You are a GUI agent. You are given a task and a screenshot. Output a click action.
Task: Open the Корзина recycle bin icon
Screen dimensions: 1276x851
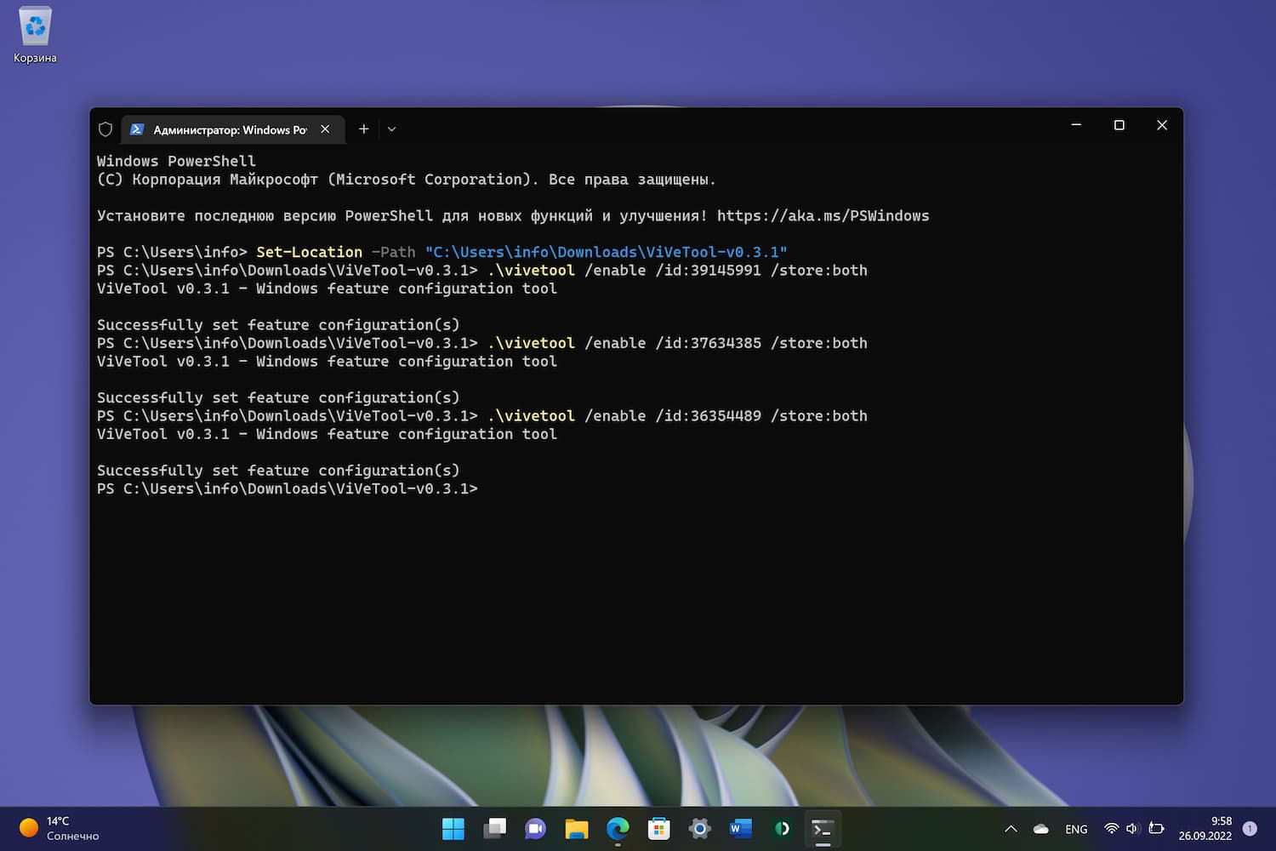(35, 36)
